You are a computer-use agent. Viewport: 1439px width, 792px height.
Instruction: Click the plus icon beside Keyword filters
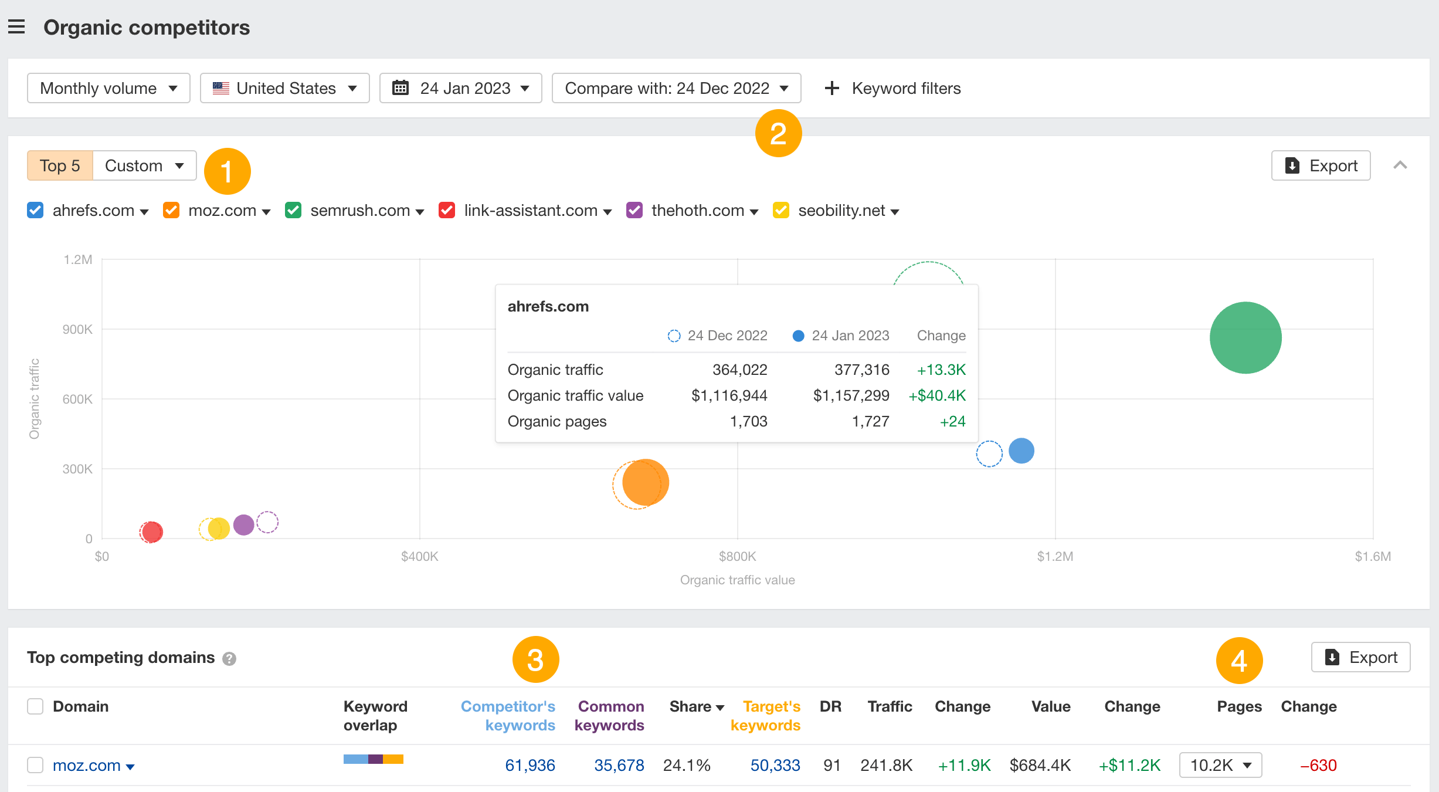(x=832, y=87)
